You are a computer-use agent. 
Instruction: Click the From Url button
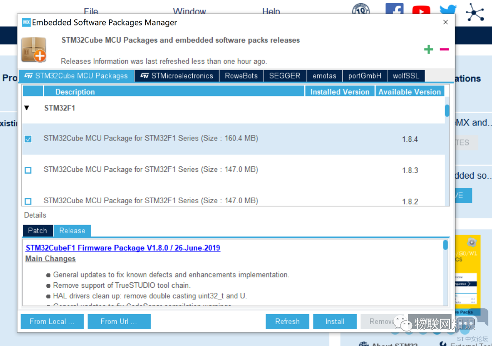(119, 321)
